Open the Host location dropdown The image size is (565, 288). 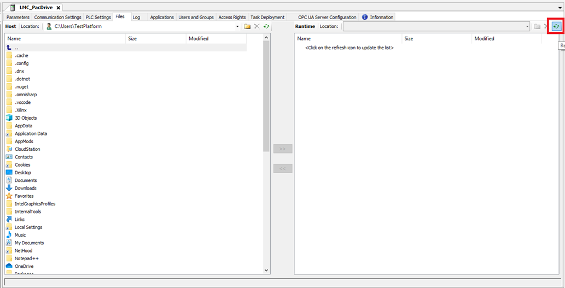pyautogui.click(x=237, y=26)
